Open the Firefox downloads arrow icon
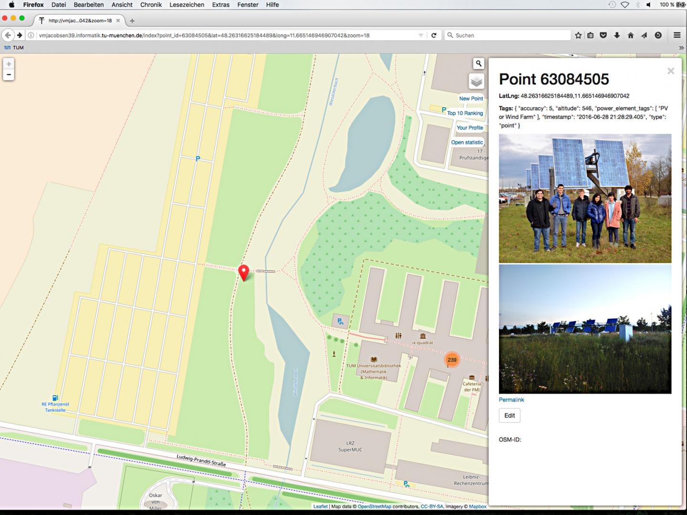Image resolution: width=687 pixels, height=515 pixels. click(x=617, y=35)
